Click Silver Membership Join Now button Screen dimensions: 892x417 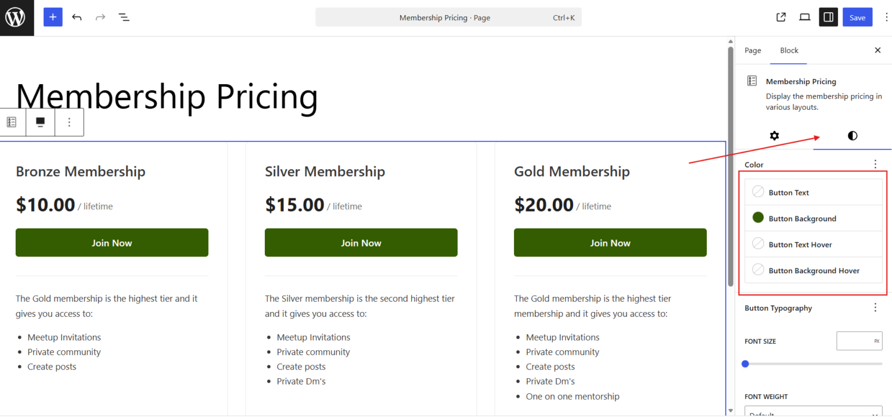(361, 242)
